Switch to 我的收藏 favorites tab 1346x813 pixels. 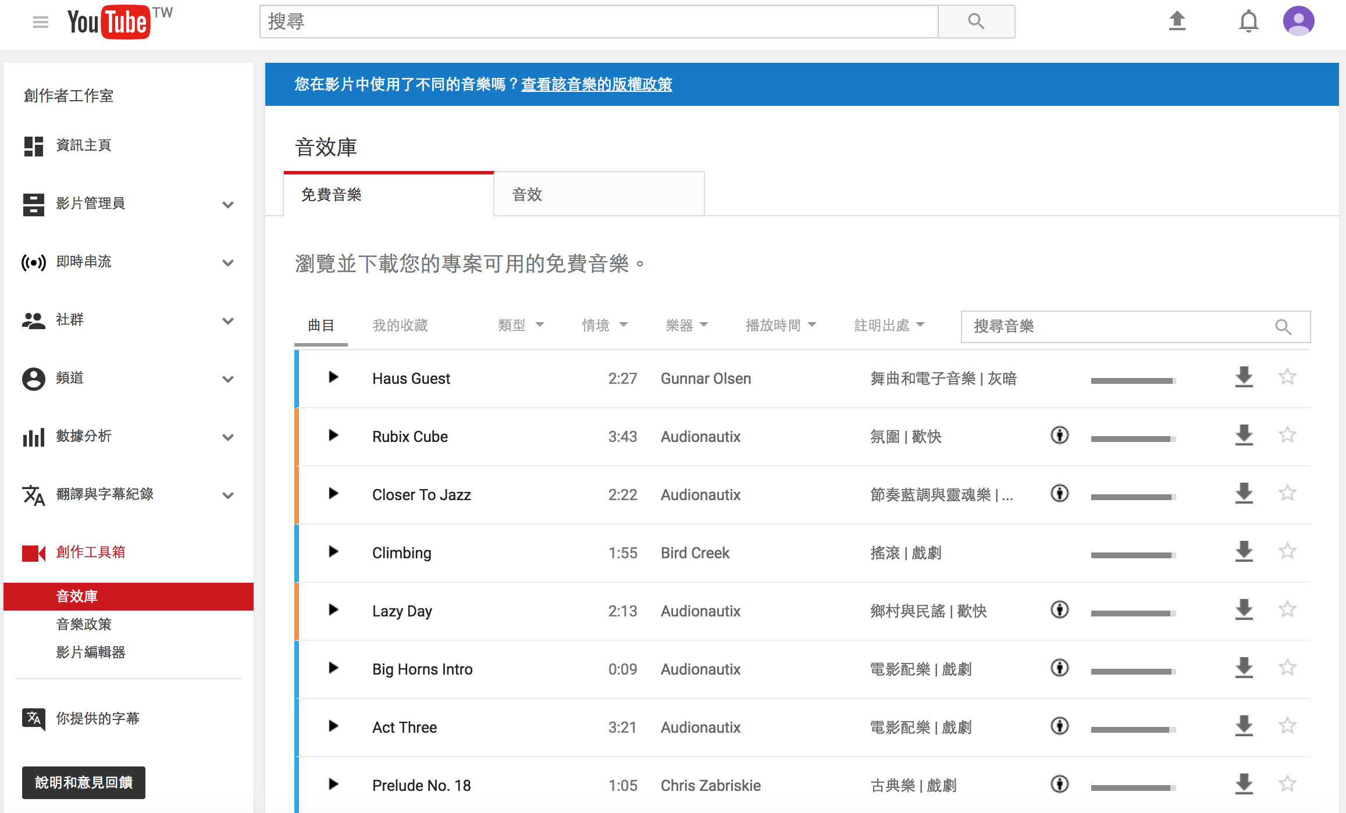(400, 326)
